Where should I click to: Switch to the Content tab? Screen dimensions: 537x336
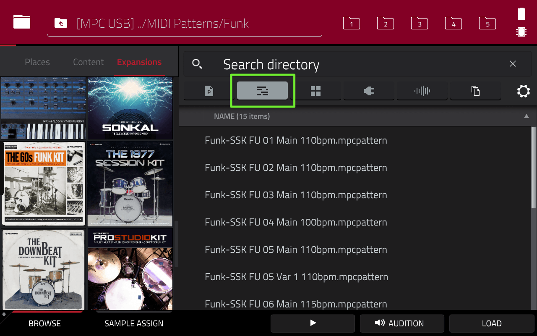pos(88,62)
